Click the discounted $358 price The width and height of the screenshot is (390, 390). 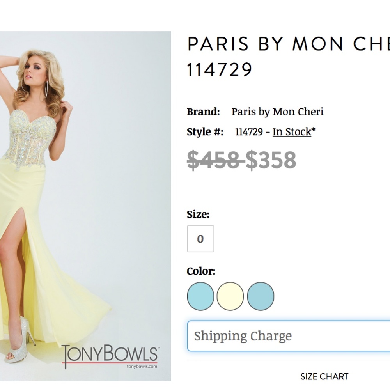(x=270, y=160)
